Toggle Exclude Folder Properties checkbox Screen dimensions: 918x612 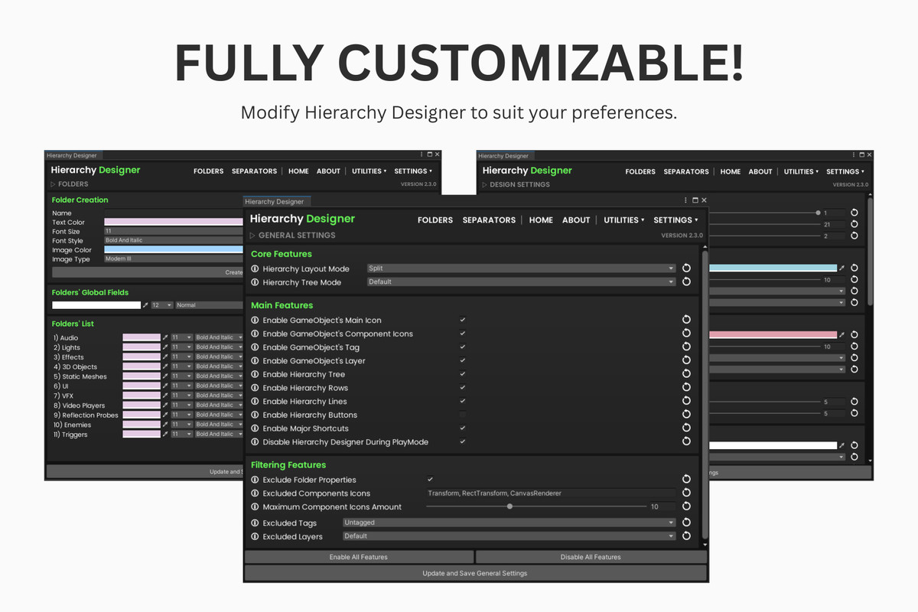(430, 480)
